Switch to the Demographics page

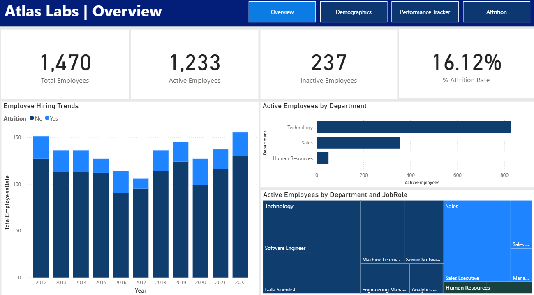(x=354, y=12)
